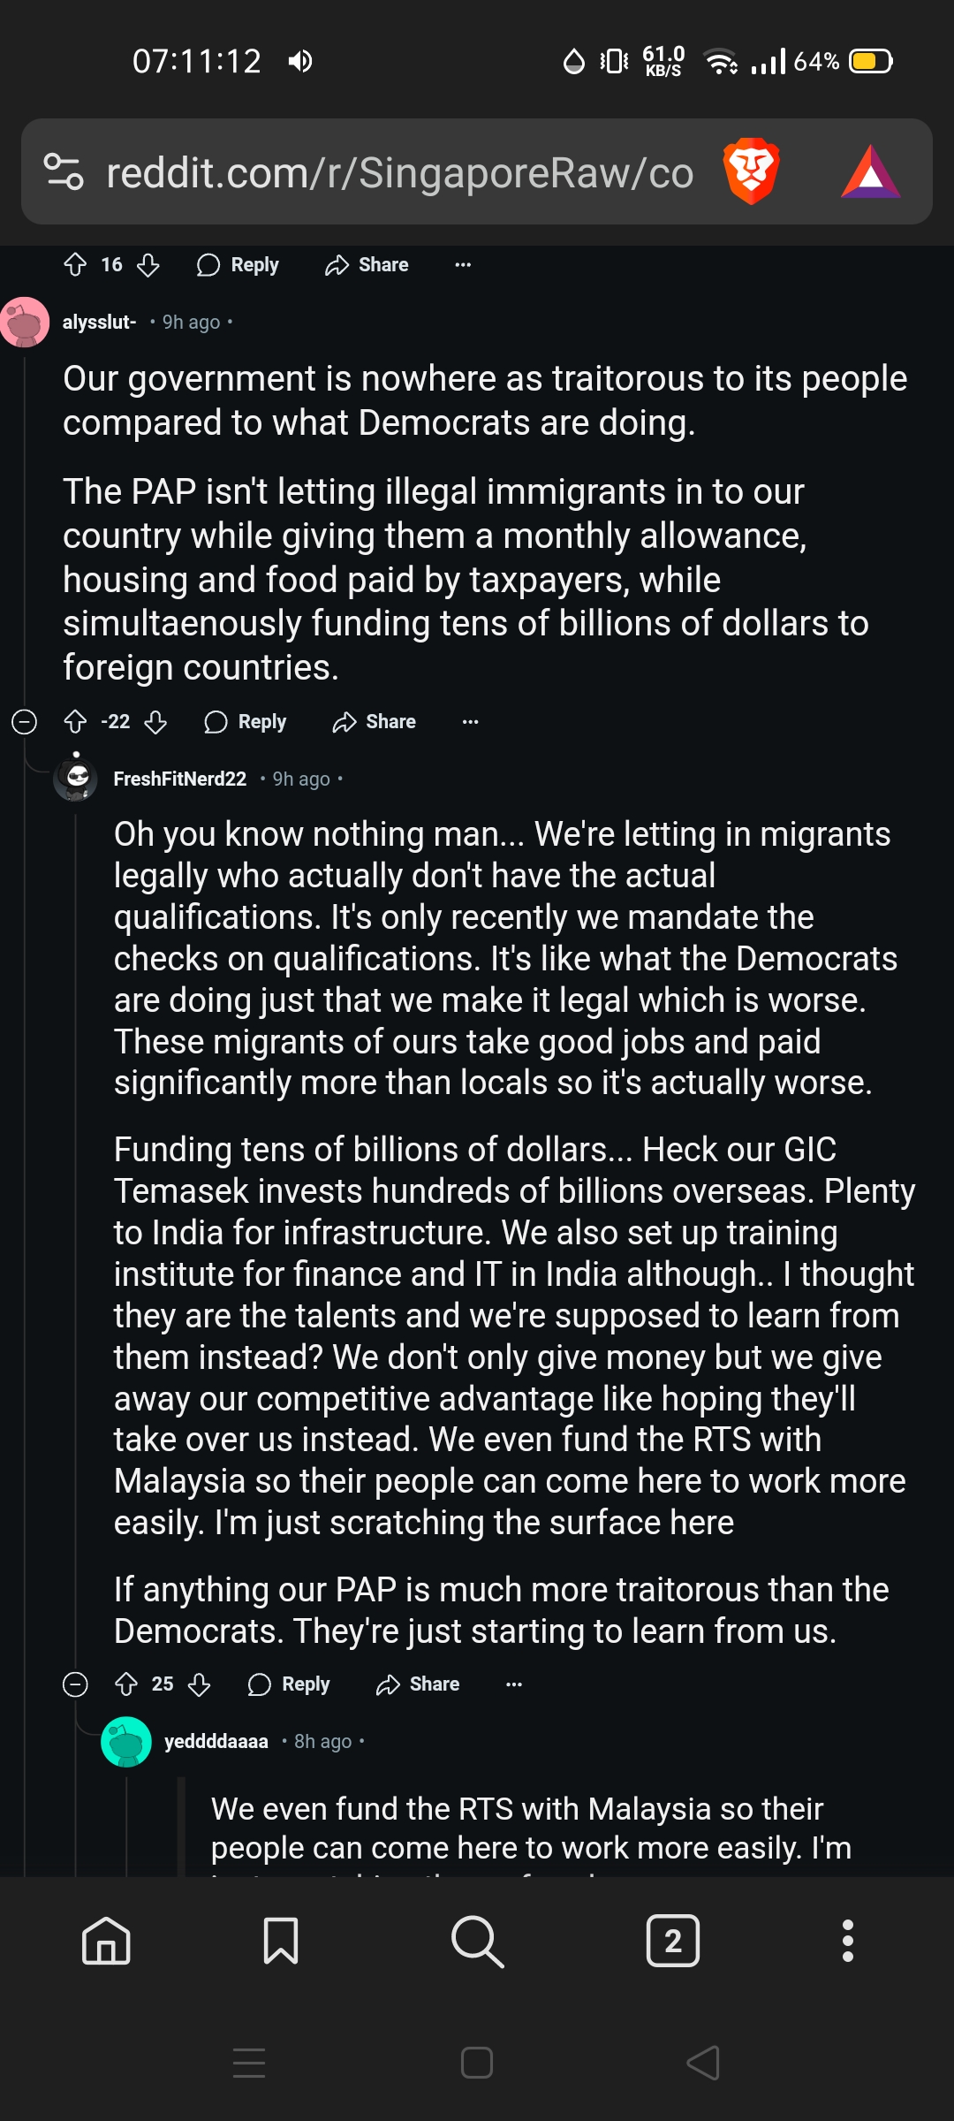Open Brave Shields lion icon
Screen dimensions: 954x2121
point(751,171)
